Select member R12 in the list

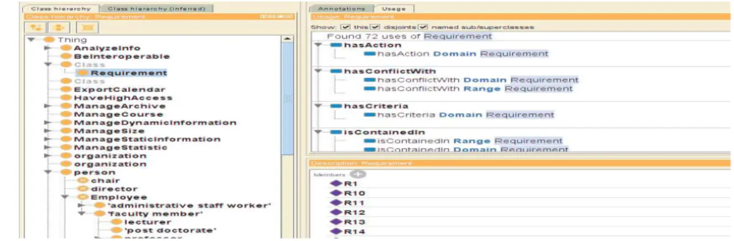pyautogui.click(x=354, y=212)
